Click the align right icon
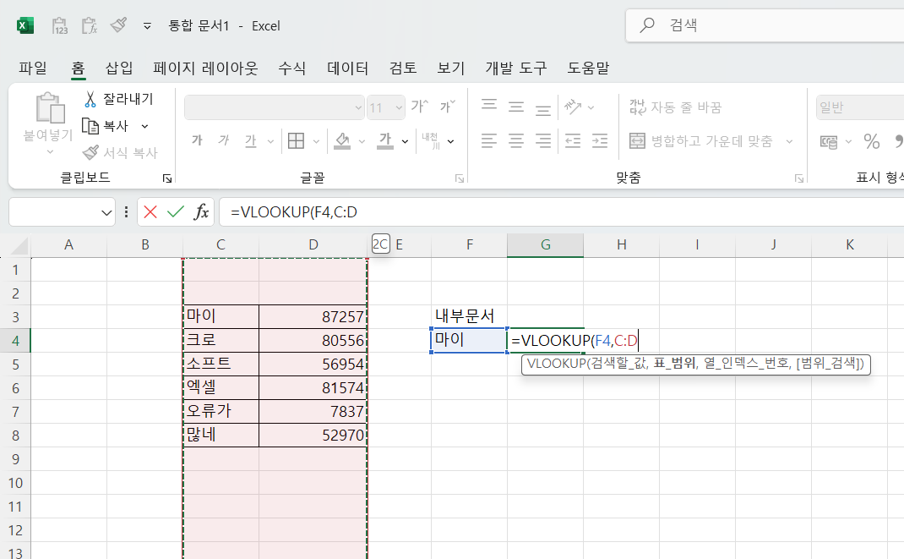Screen dimensions: 904x559 (x=543, y=140)
